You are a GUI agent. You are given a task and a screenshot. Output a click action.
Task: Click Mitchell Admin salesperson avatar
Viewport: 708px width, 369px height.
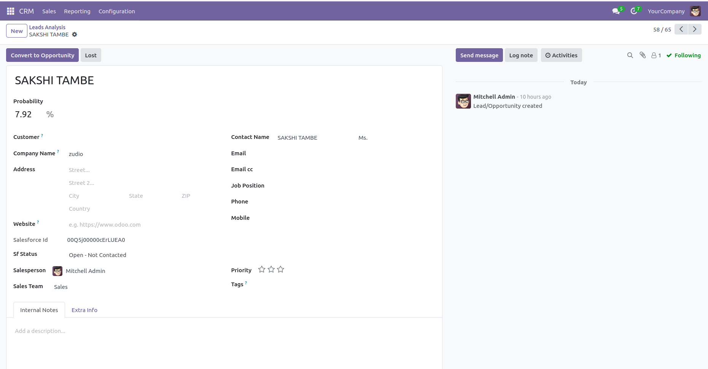(x=57, y=271)
